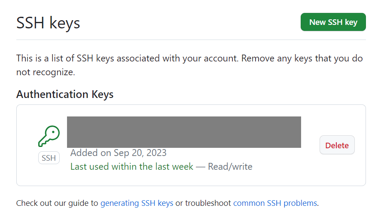
Task: Click the 'Added on Sep 20, 2023' text
Action: (118, 153)
